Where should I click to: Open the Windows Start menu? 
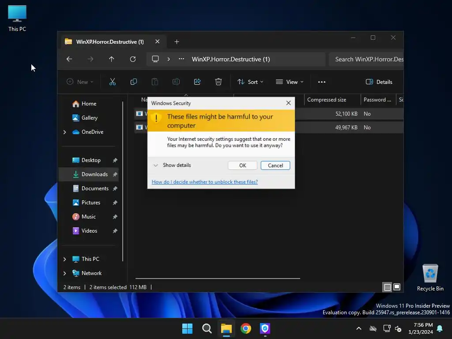tap(187, 328)
